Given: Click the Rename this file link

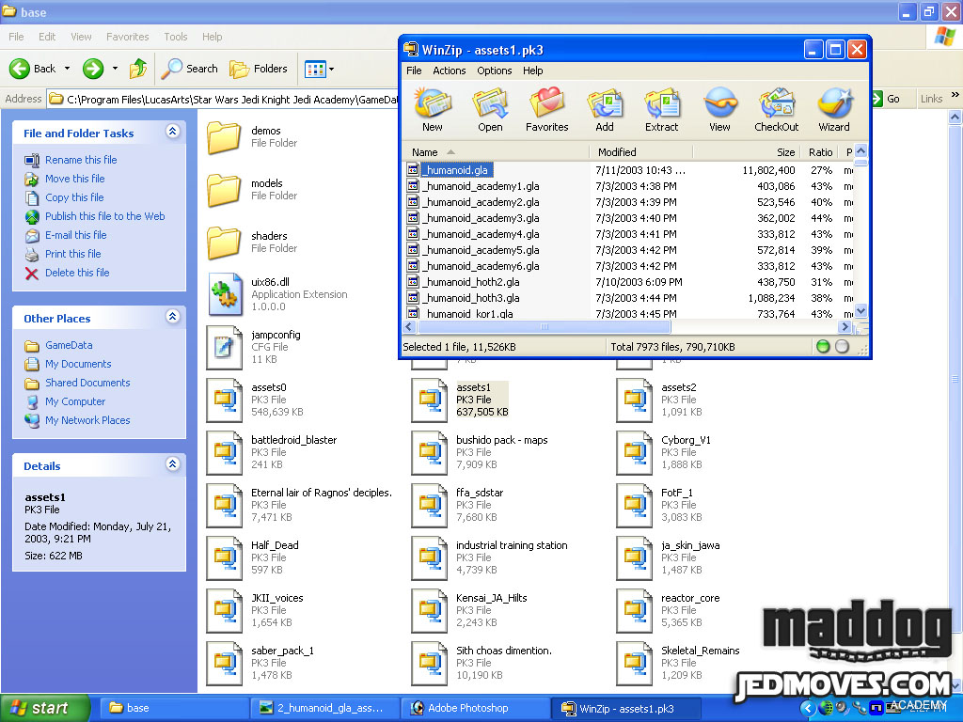Looking at the screenshot, I should point(81,160).
